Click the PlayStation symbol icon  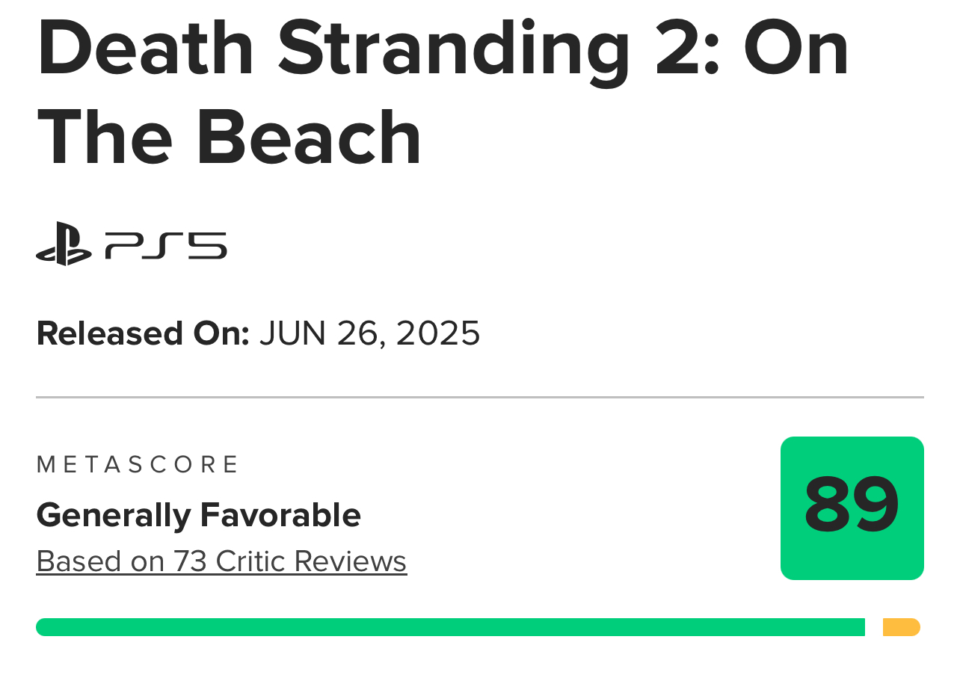(x=64, y=244)
